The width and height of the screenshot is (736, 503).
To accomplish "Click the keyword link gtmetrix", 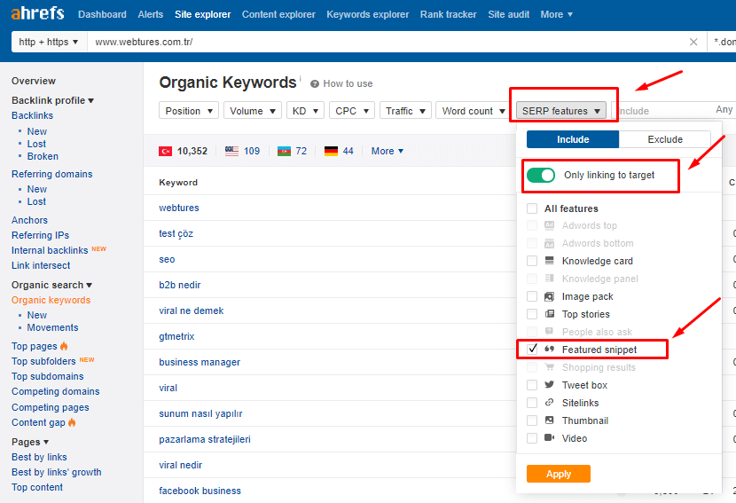I will [176, 336].
